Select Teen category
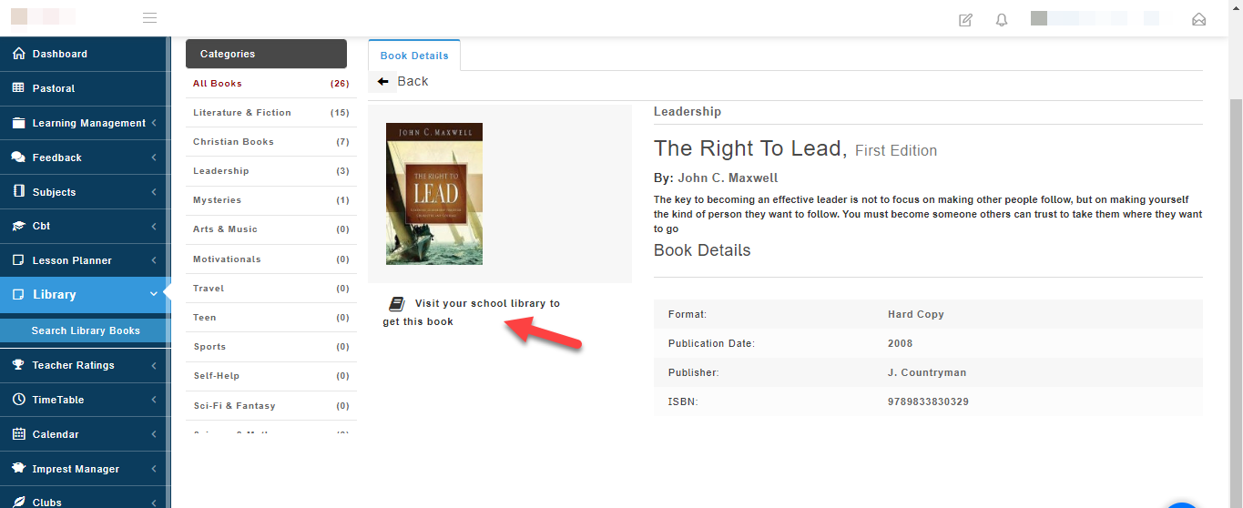 click(270, 318)
